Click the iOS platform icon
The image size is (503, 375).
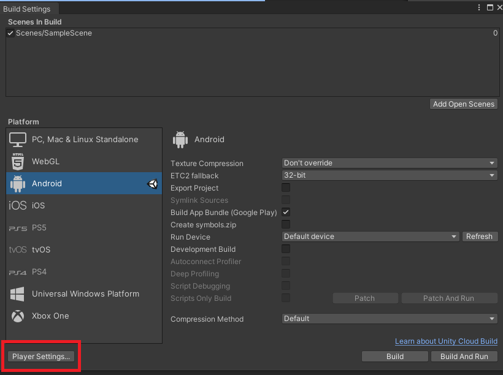click(x=18, y=205)
